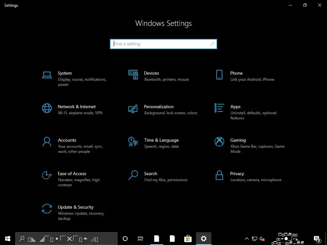Viewport: 327px width, 245px height.
Task: Click "Narrator, magnifier, high contrast" text
Action: click(x=79, y=182)
